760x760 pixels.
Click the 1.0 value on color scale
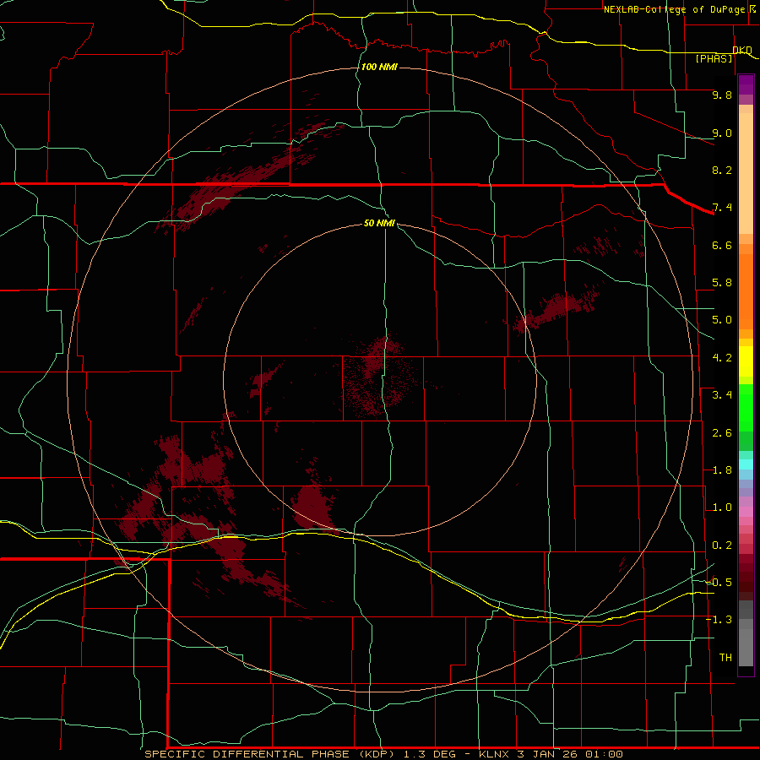[722, 508]
